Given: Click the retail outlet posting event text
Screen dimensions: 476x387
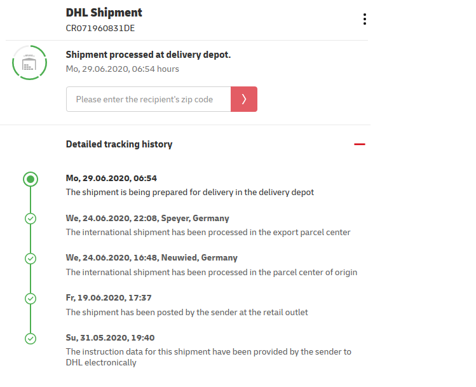Looking at the screenshot, I should (x=187, y=312).
